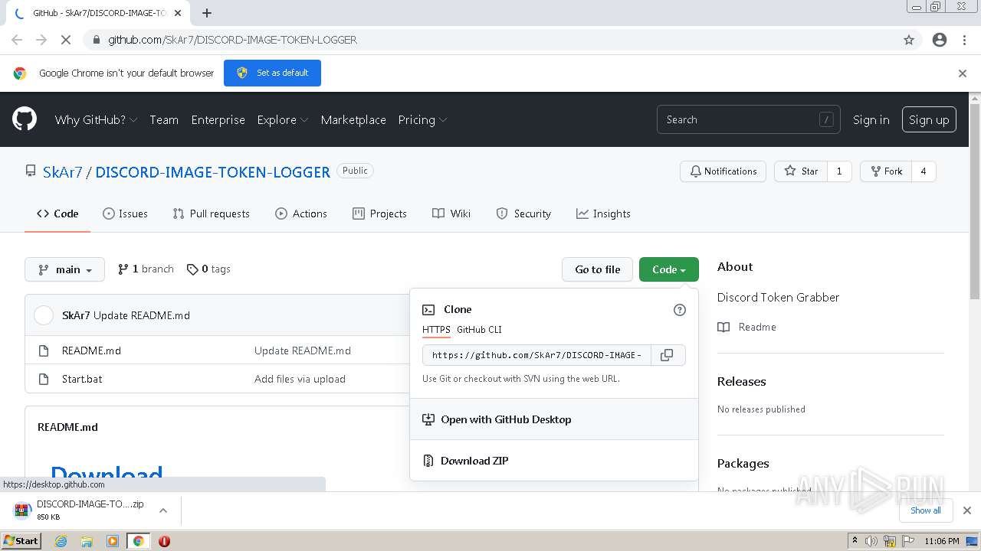Go to Marketplace

(x=353, y=120)
